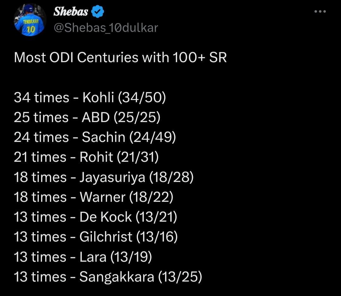341x296 pixels.
Task: Click the blue verified badge icon
Action: [98, 12]
